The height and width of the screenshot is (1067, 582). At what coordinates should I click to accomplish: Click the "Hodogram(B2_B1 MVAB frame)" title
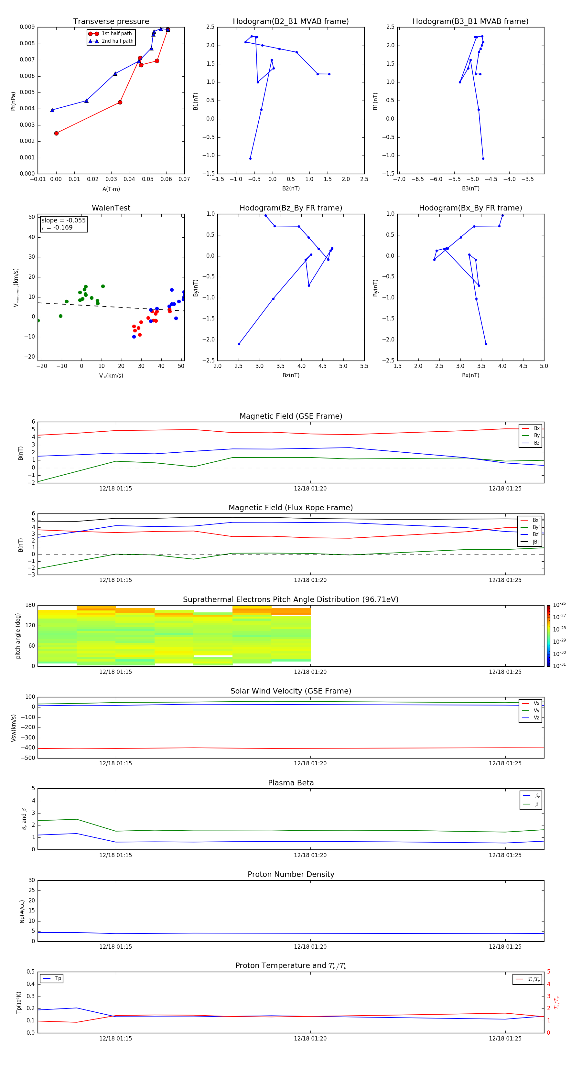point(291,22)
